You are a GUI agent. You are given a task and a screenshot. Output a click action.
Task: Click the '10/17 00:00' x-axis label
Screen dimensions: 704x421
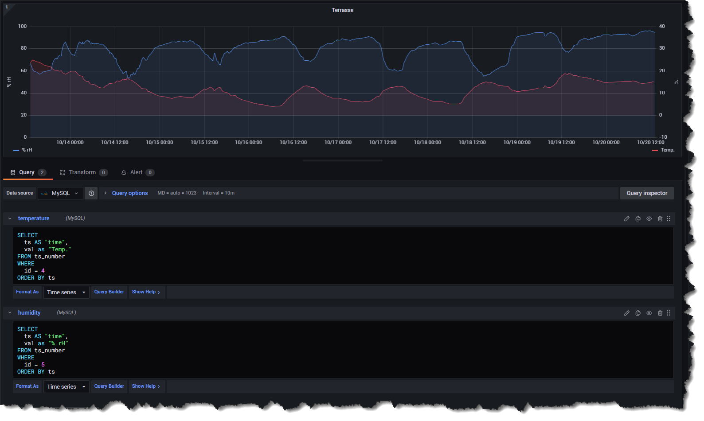point(338,143)
